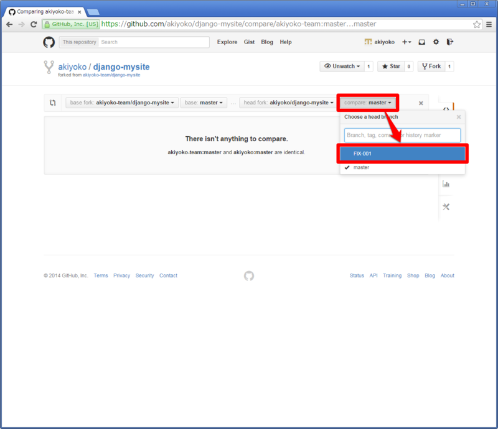Image resolution: width=498 pixels, height=429 pixels.
Task: Open the About footer link
Action: pyautogui.click(x=447, y=275)
